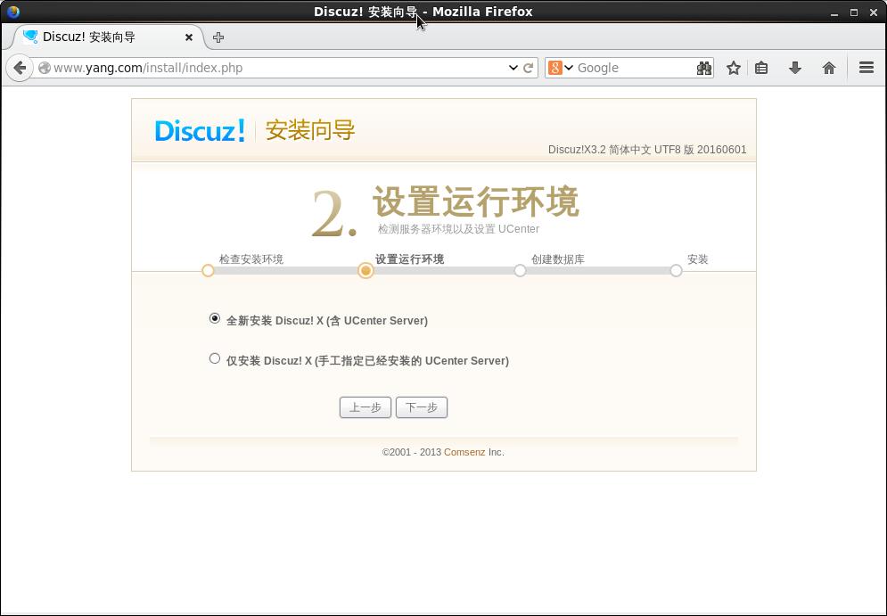The height and width of the screenshot is (616, 887).
Task: Open the Firefox hamburger menu
Action: [x=866, y=67]
